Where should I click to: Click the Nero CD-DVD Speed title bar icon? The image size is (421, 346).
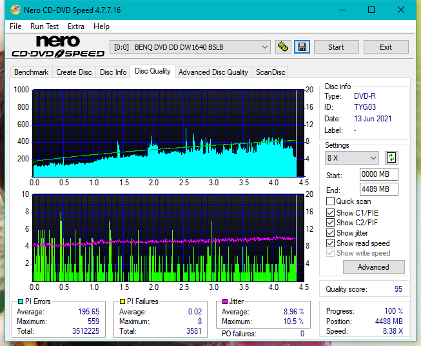coord(15,10)
